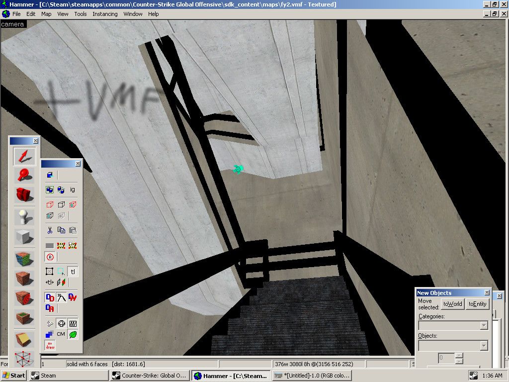Viewport: 509px width, 382px height.
Task: Pick the Entity tool lightbulb icon
Action: click(24, 216)
